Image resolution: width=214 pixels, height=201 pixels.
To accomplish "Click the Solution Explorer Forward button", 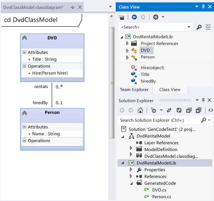I will coord(131,110).
